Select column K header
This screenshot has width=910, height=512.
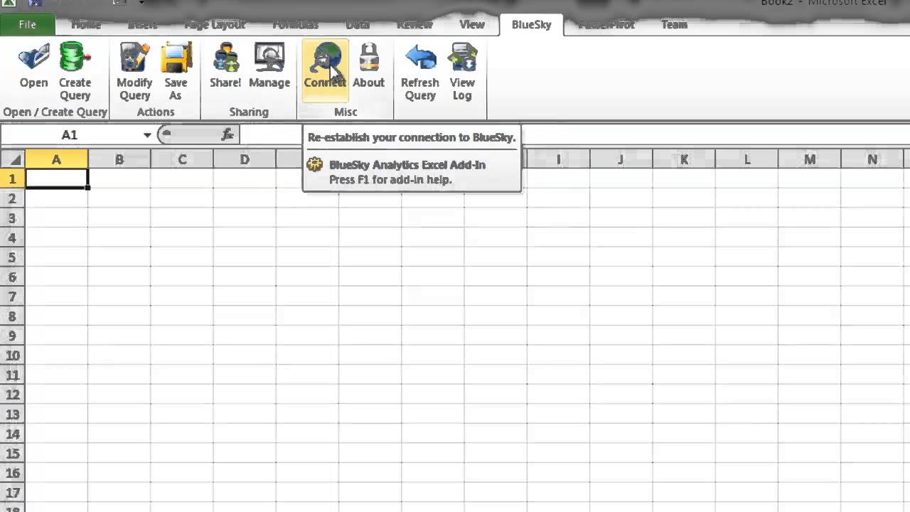click(684, 159)
